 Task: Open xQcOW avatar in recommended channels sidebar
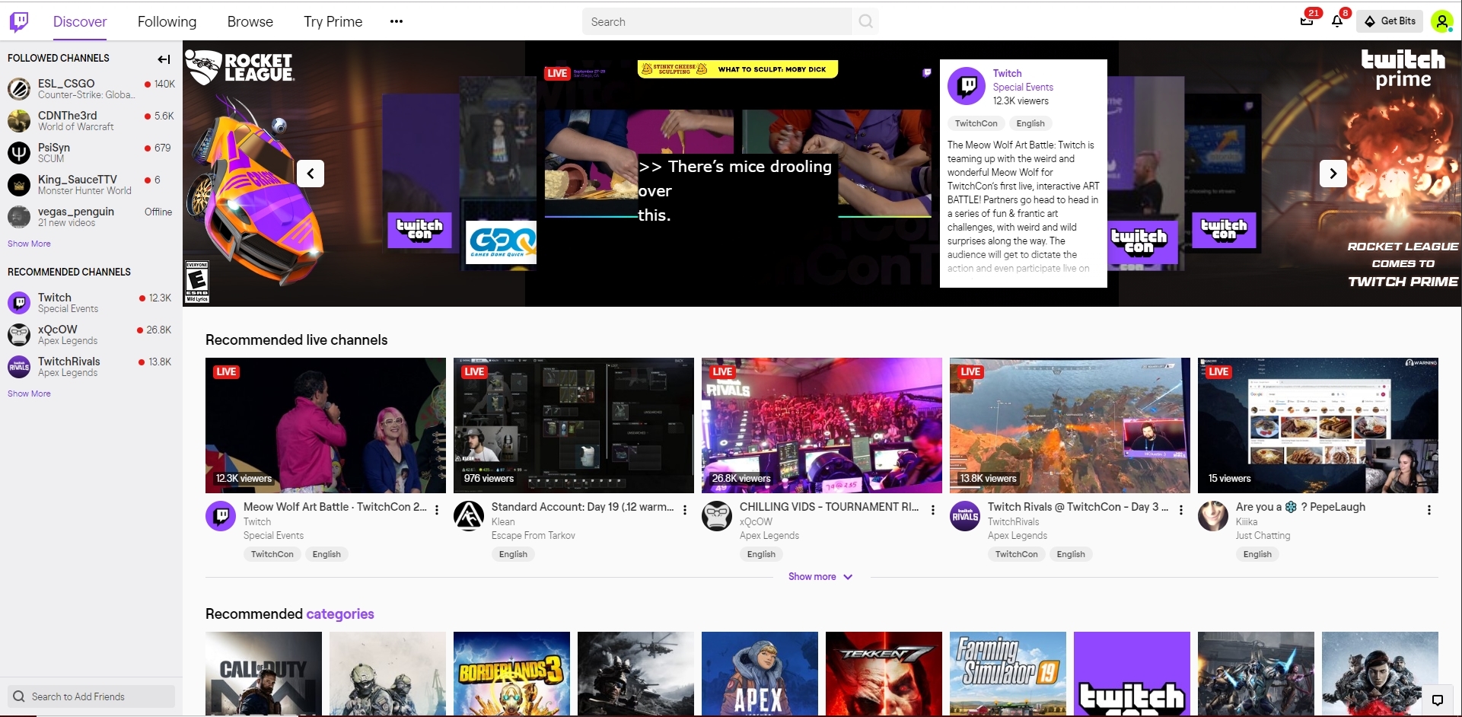click(19, 335)
